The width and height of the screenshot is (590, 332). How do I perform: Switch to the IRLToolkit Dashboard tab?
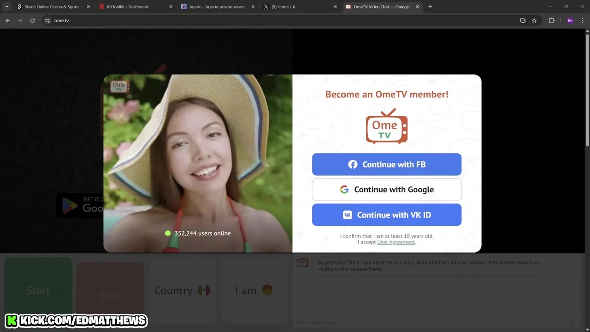click(136, 7)
